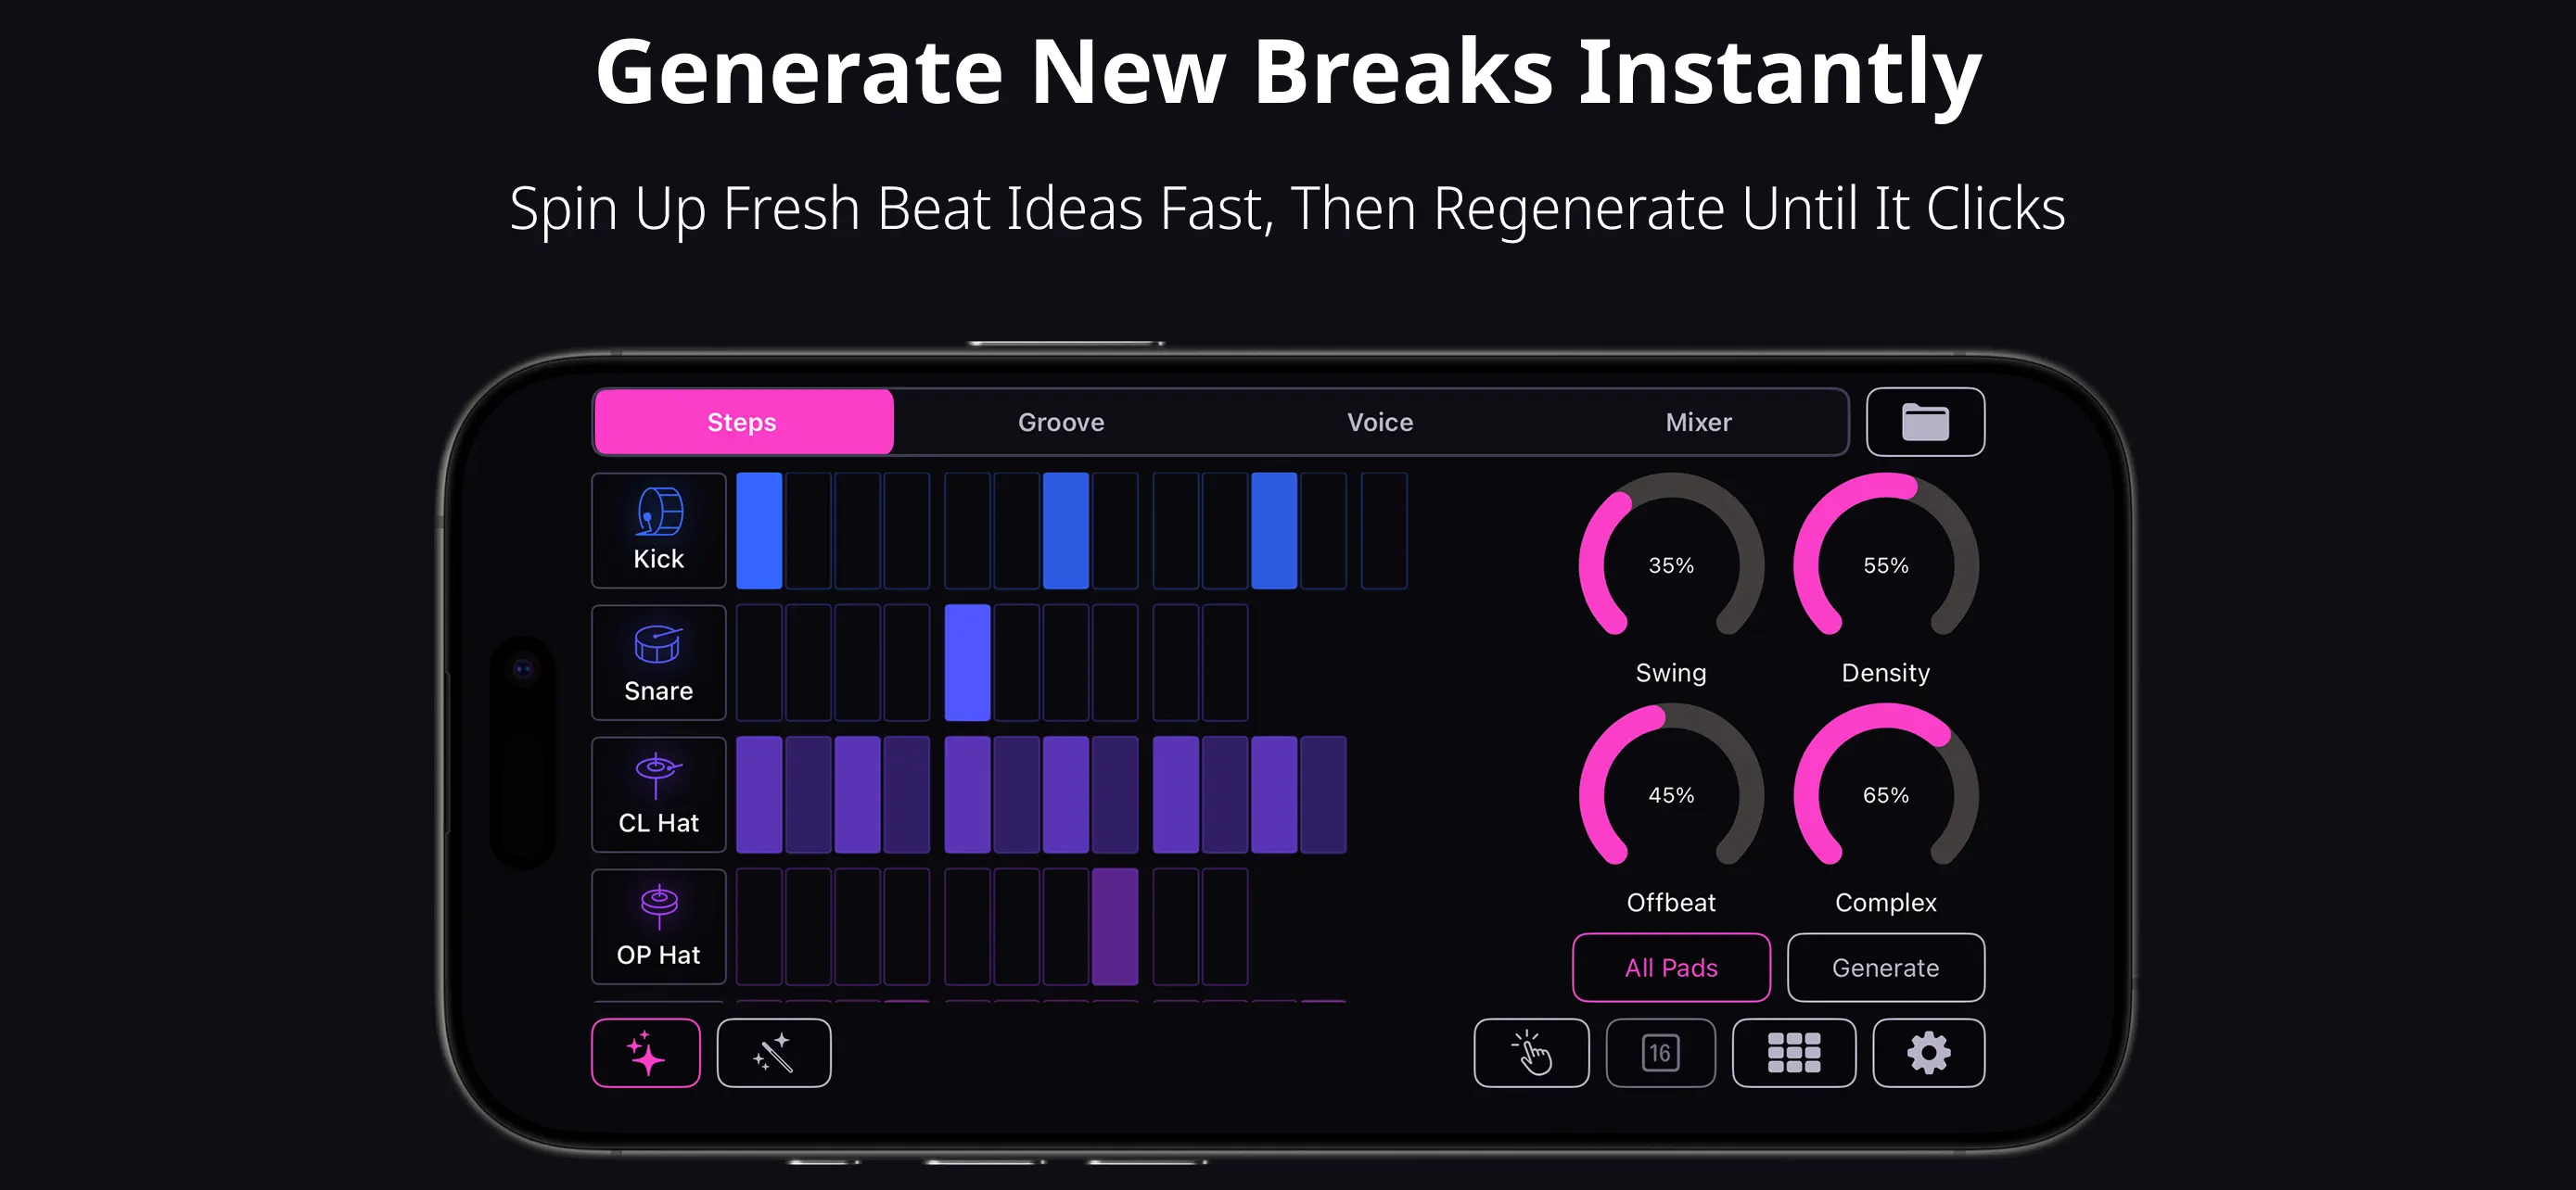Select the Steps tab button
The height and width of the screenshot is (1190, 2576).
pyautogui.click(x=742, y=422)
